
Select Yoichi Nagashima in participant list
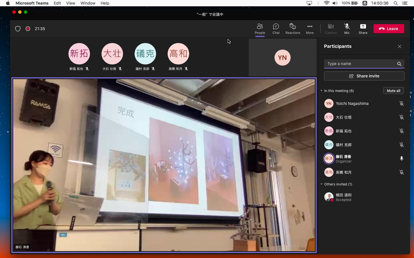tap(364, 103)
